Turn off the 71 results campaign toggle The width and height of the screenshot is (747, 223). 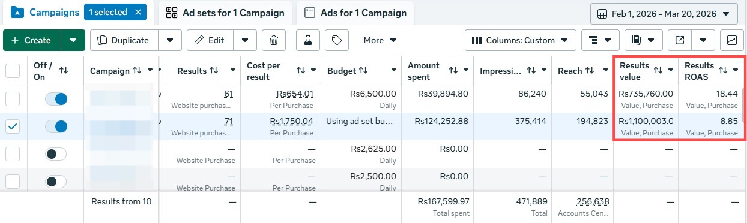56,126
